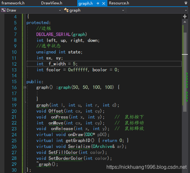Expand the graph class dropdown
The height and width of the screenshot is (173, 190).
point(123,10)
